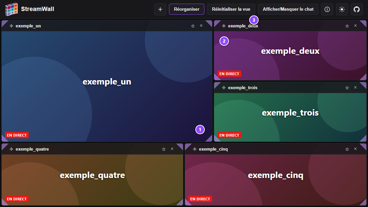Click the EN DIRECT badge on exemple_un

17,135
